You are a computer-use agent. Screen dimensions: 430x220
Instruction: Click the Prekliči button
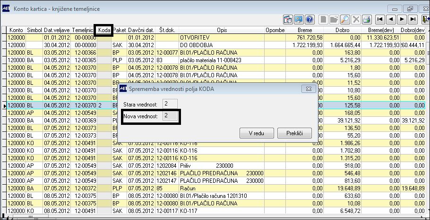point(294,133)
